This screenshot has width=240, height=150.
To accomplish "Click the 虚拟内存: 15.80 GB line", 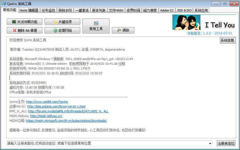I will click(37, 87).
